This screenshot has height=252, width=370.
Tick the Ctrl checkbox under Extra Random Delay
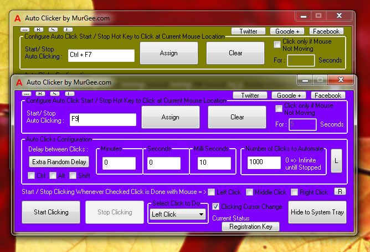coord(31,175)
